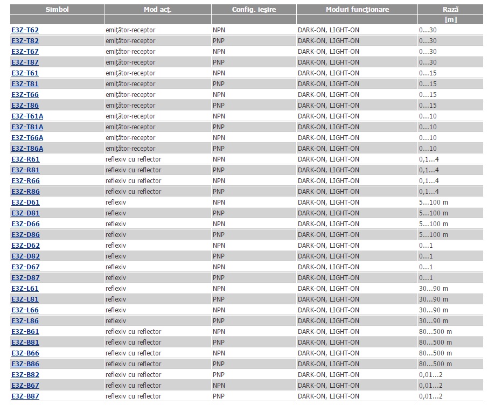This screenshot has width=488, height=405.
Task: Go to the E3Z-R86 sensor page
Action: point(25,192)
